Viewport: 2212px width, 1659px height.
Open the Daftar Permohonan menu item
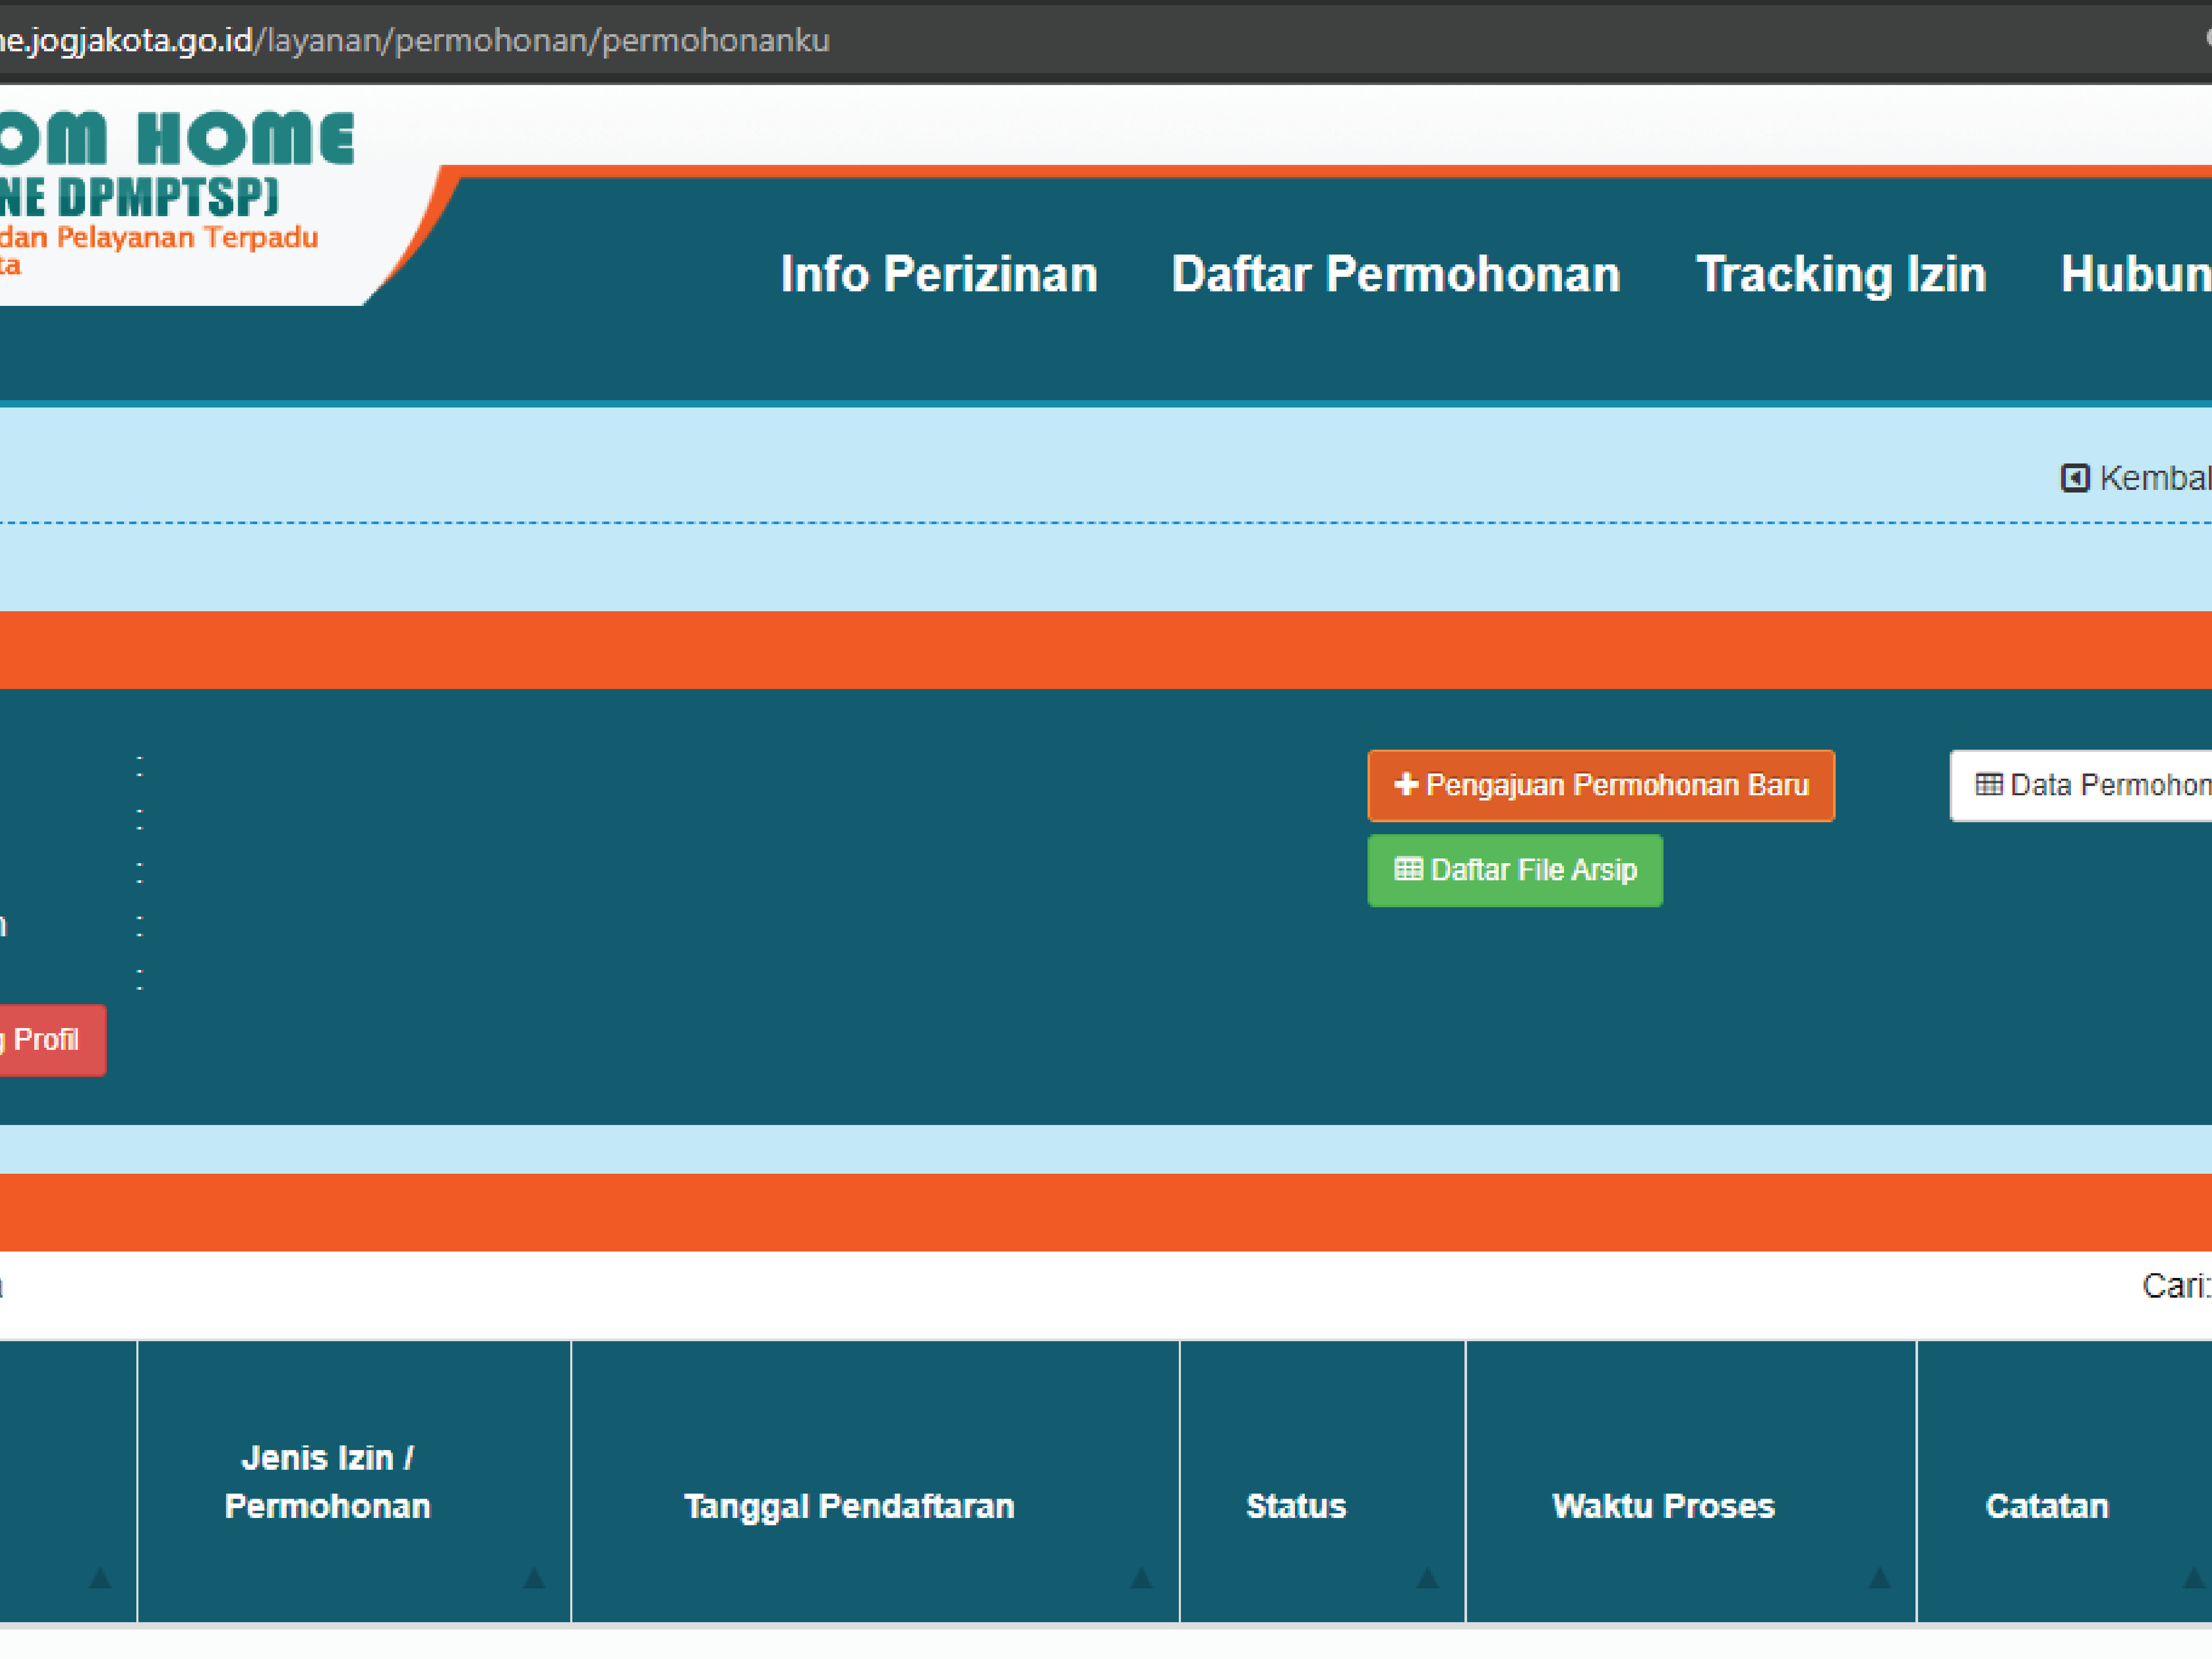pos(1395,274)
